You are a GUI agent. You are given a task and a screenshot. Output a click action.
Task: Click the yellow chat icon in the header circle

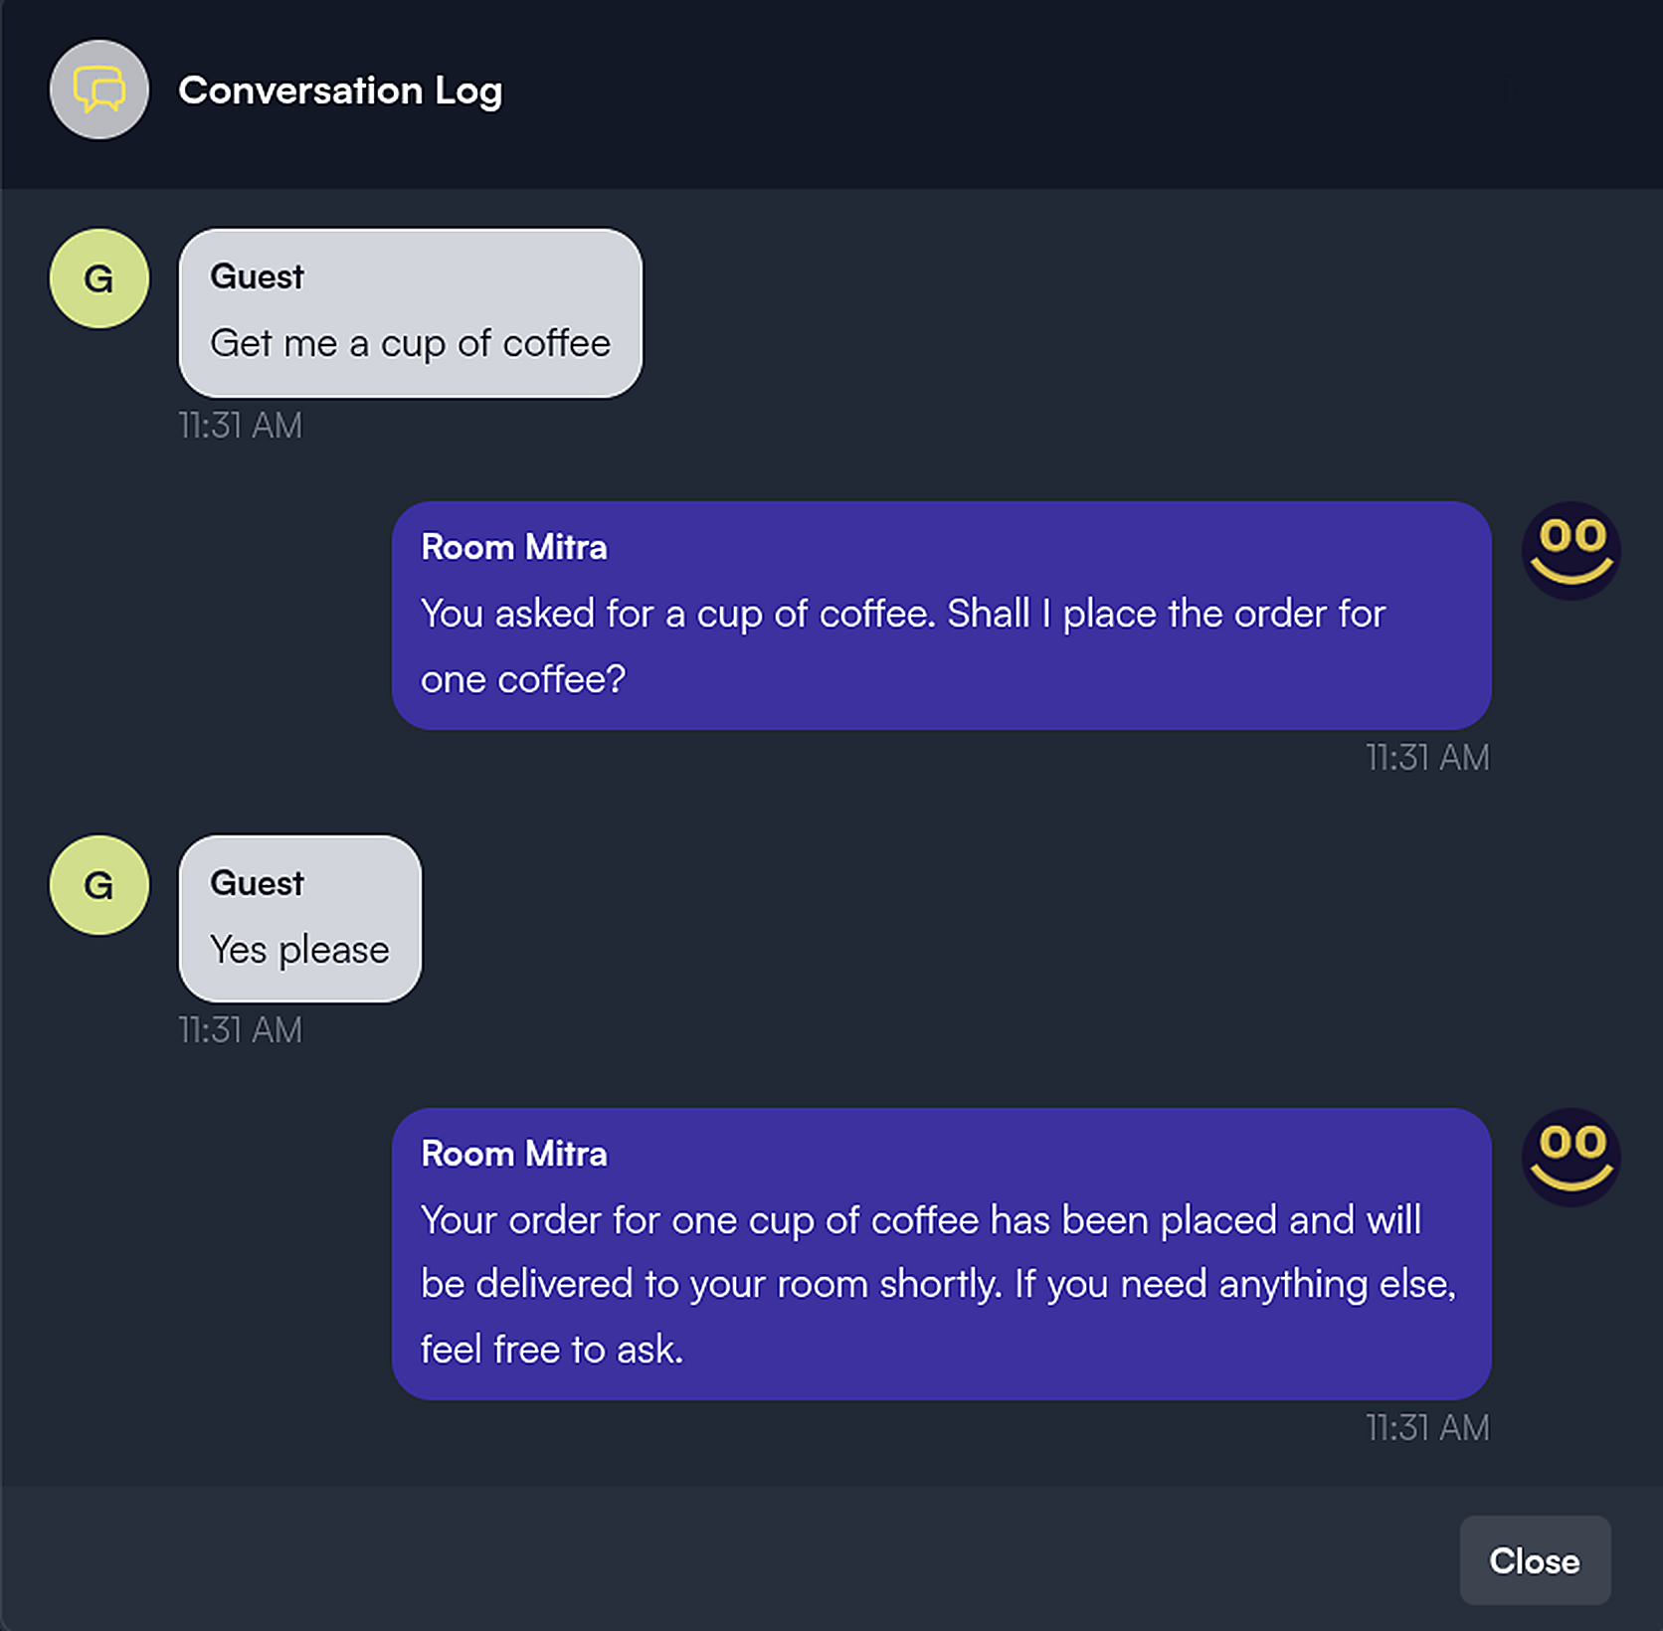click(x=98, y=90)
